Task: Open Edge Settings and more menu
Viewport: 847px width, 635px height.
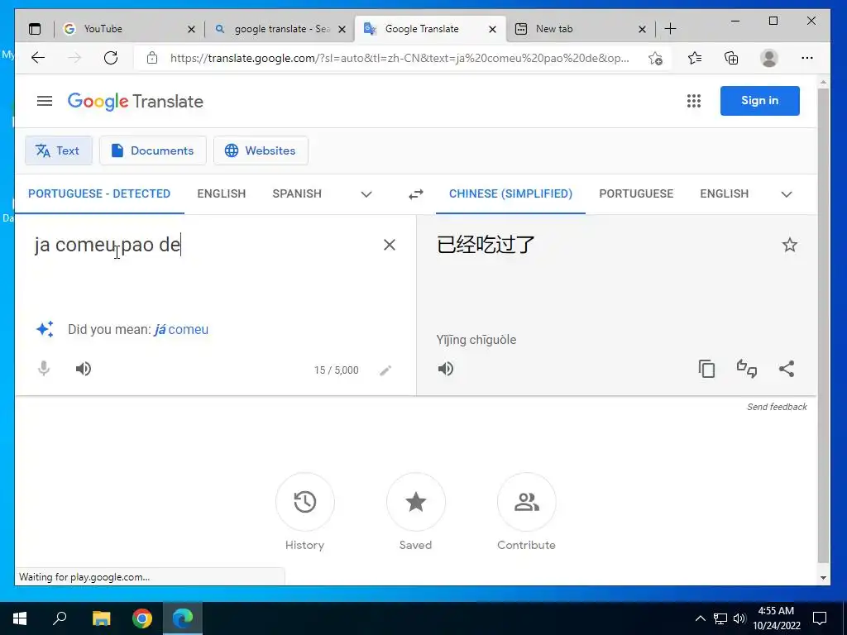Action: click(x=807, y=58)
